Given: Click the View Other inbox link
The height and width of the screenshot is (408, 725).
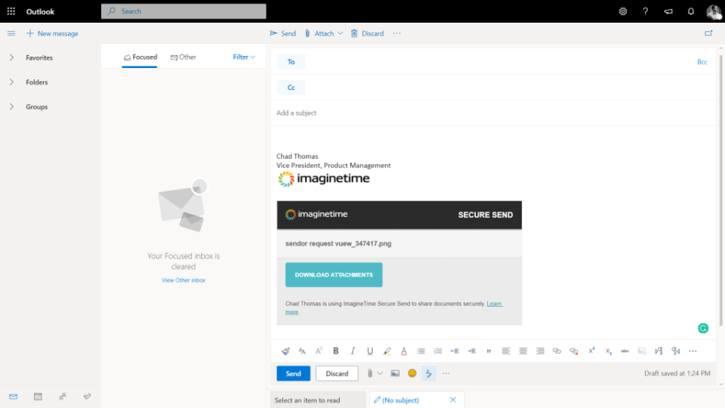Looking at the screenshot, I should [184, 280].
